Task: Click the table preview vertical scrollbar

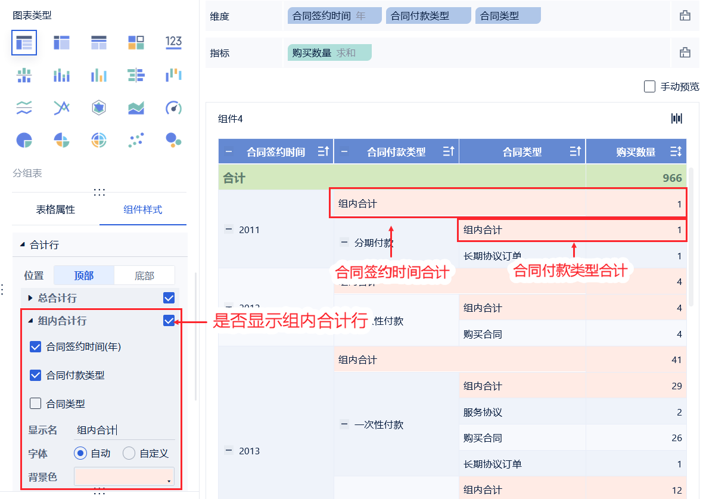Action: click(691, 237)
